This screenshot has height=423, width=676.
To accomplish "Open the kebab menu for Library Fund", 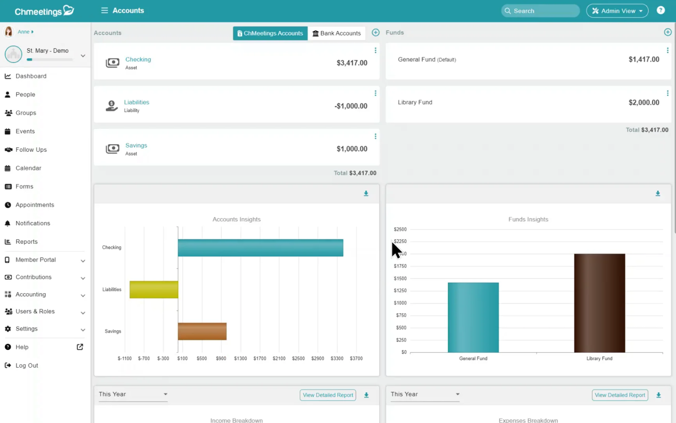I will 667,93.
